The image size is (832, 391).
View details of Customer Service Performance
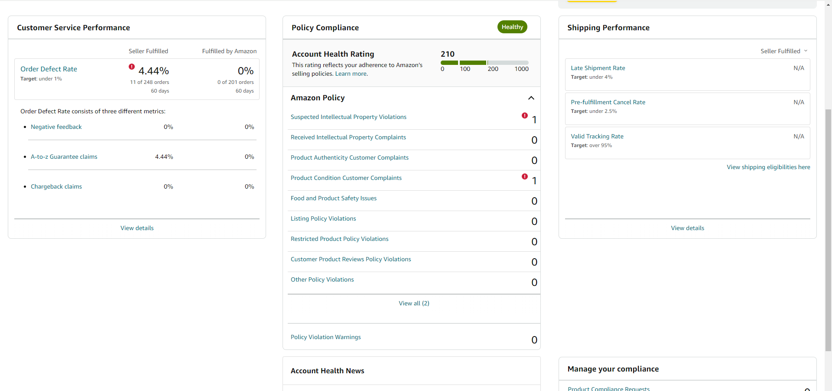[x=137, y=228]
